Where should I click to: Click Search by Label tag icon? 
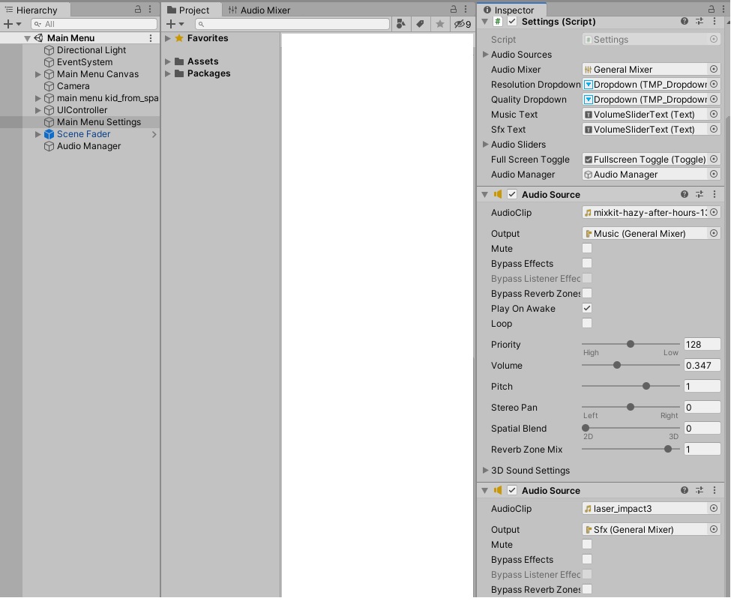[420, 24]
